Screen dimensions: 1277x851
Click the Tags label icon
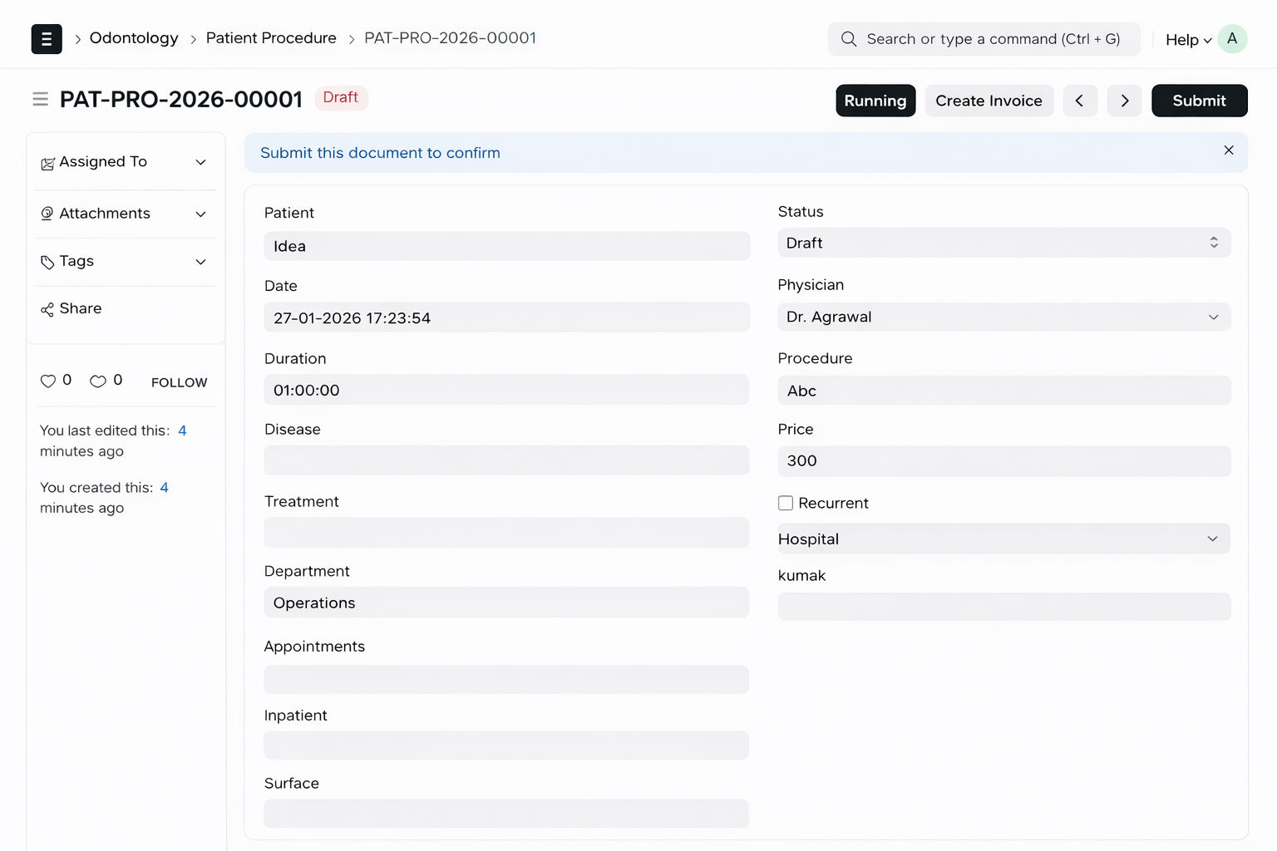tap(47, 262)
